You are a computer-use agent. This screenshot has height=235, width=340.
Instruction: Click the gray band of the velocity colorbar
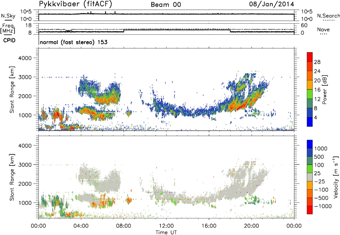pyautogui.click(x=310, y=177)
